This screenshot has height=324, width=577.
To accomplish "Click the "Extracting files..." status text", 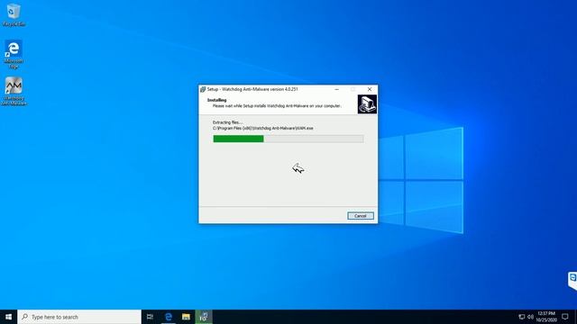I will pyautogui.click(x=227, y=122).
